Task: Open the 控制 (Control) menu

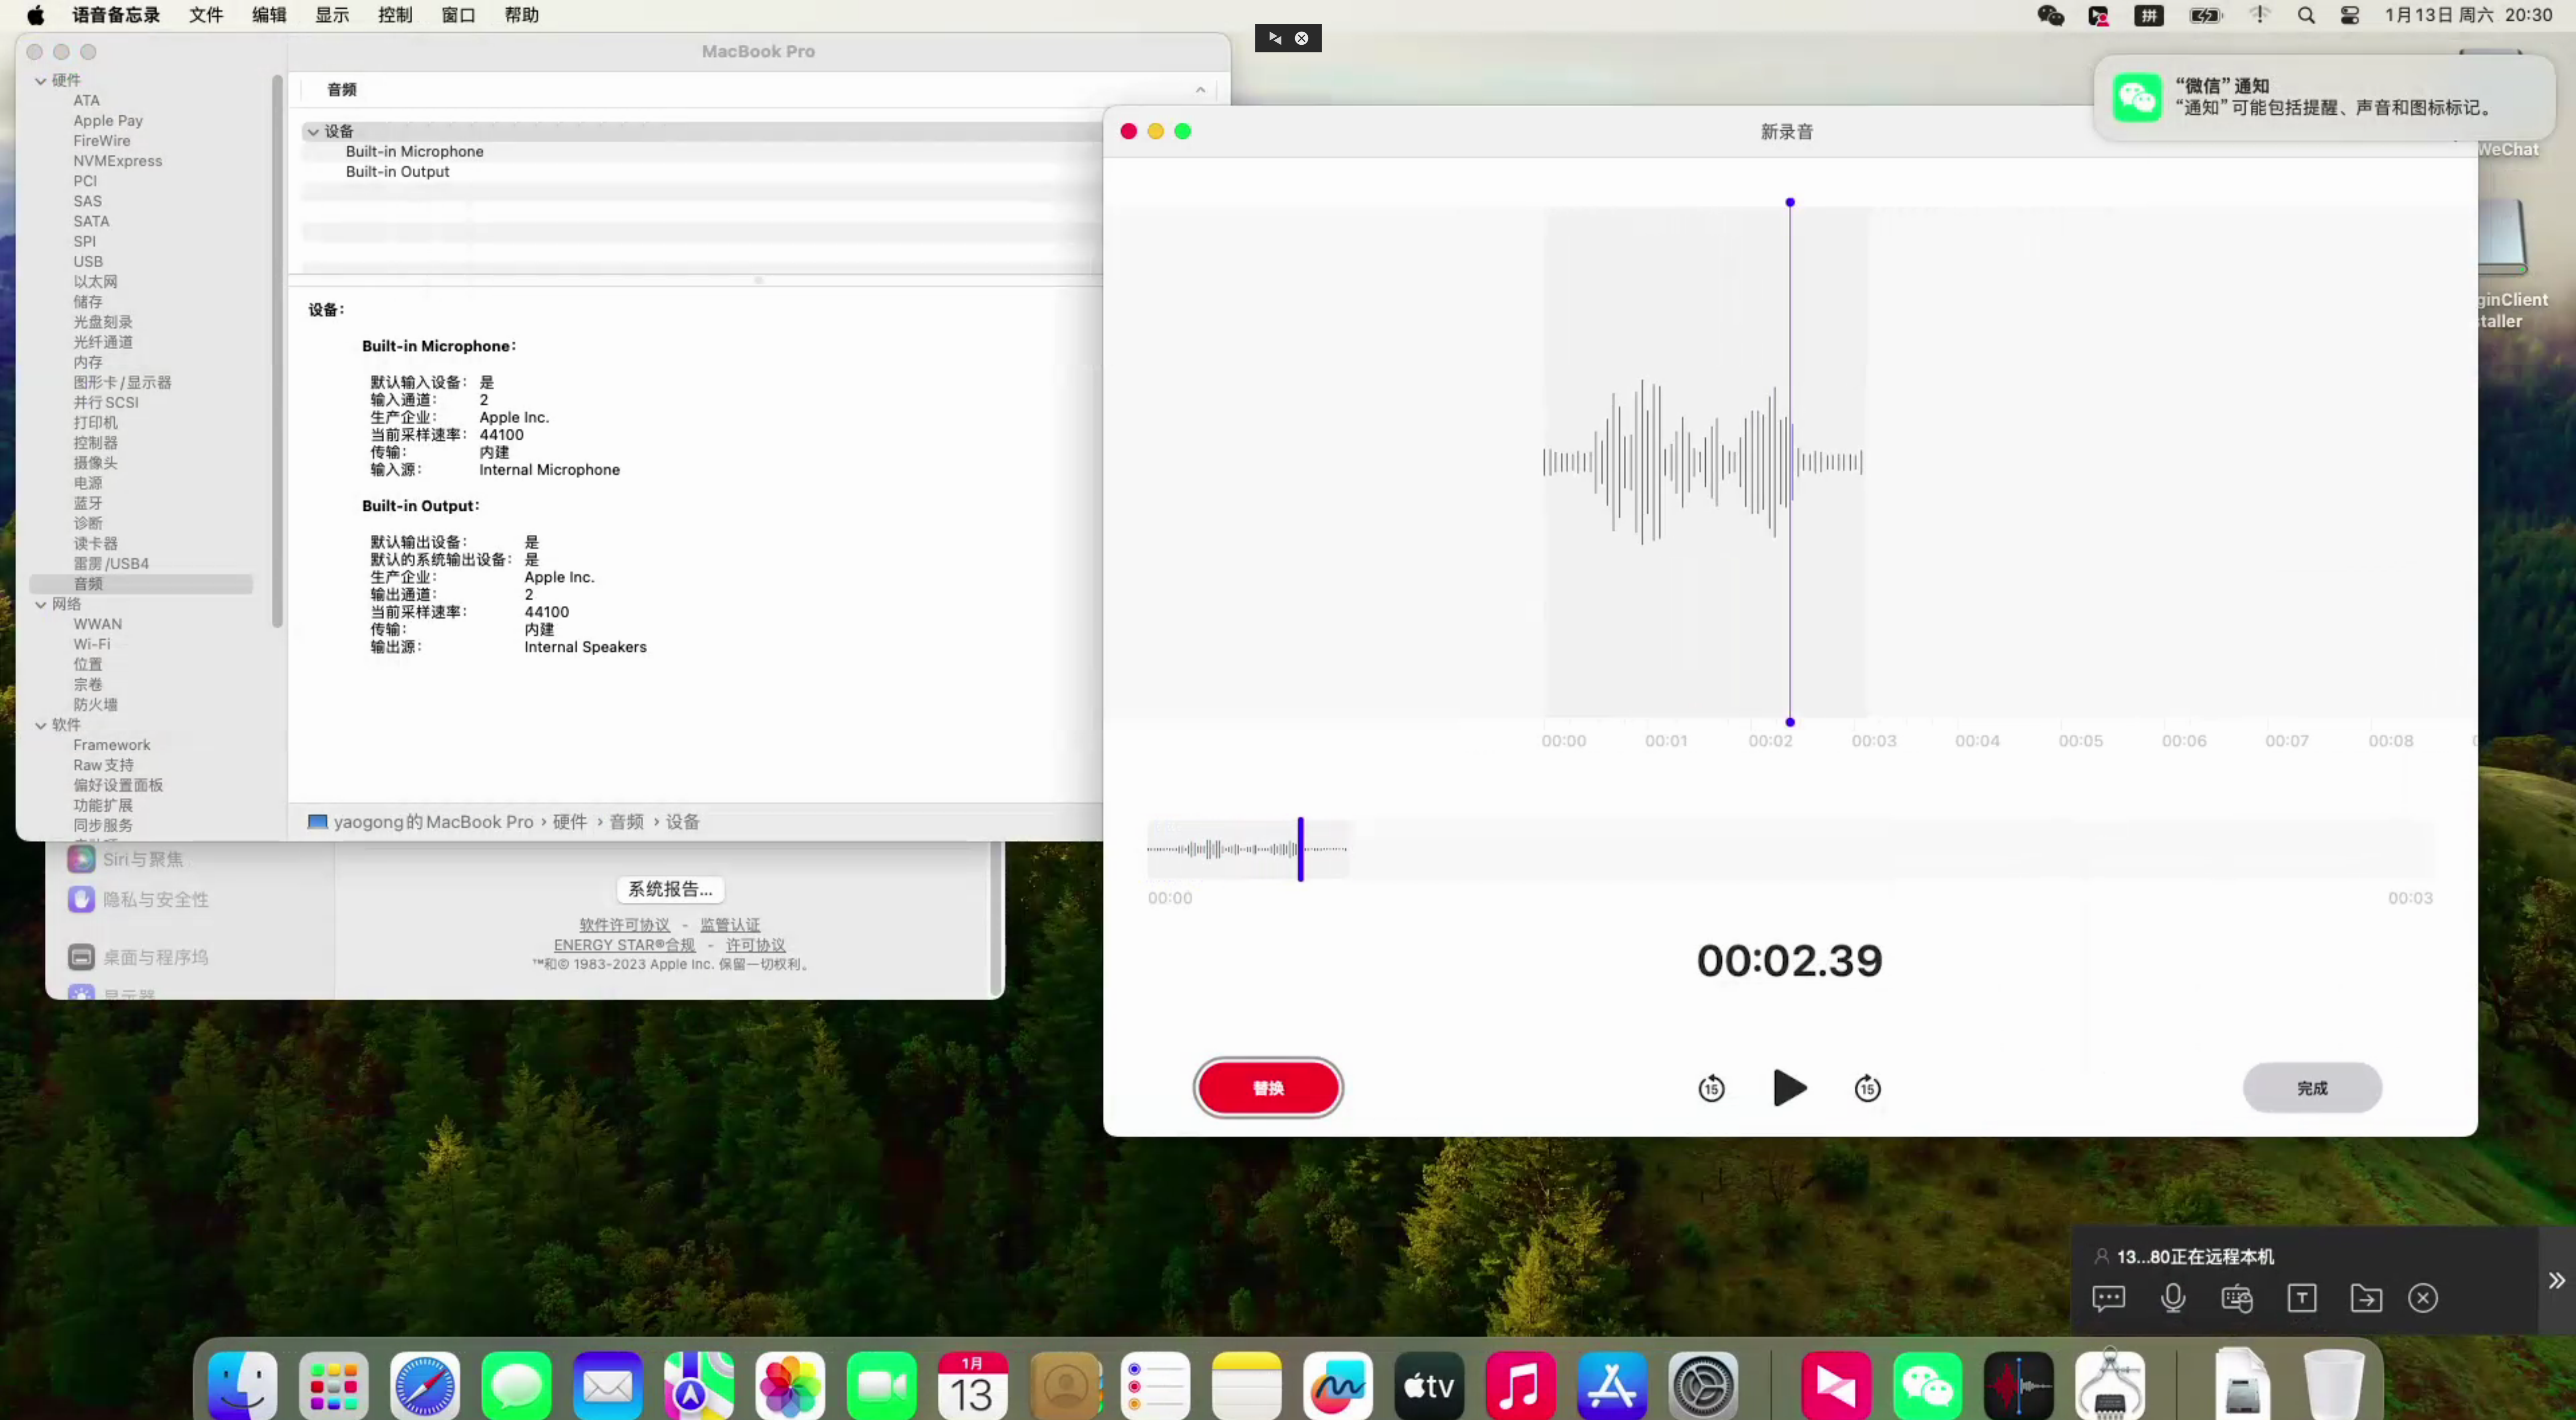Action: (x=395, y=15)
